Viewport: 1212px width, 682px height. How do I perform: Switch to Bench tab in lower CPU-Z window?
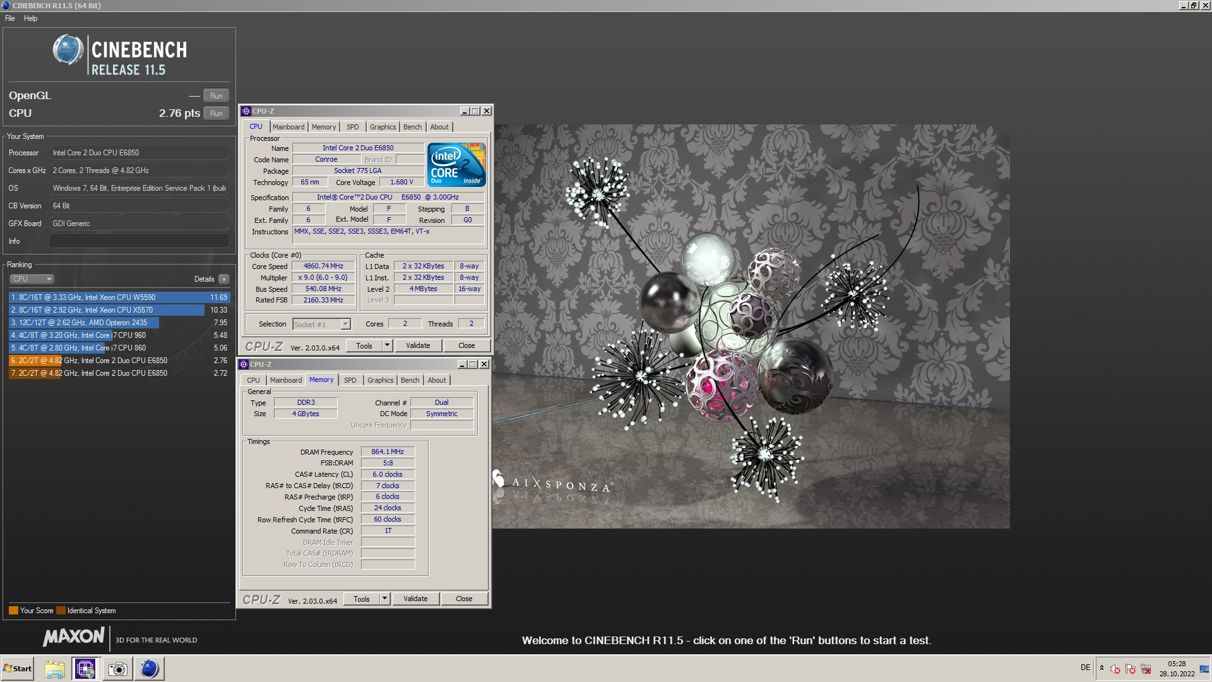coord(410,380)
